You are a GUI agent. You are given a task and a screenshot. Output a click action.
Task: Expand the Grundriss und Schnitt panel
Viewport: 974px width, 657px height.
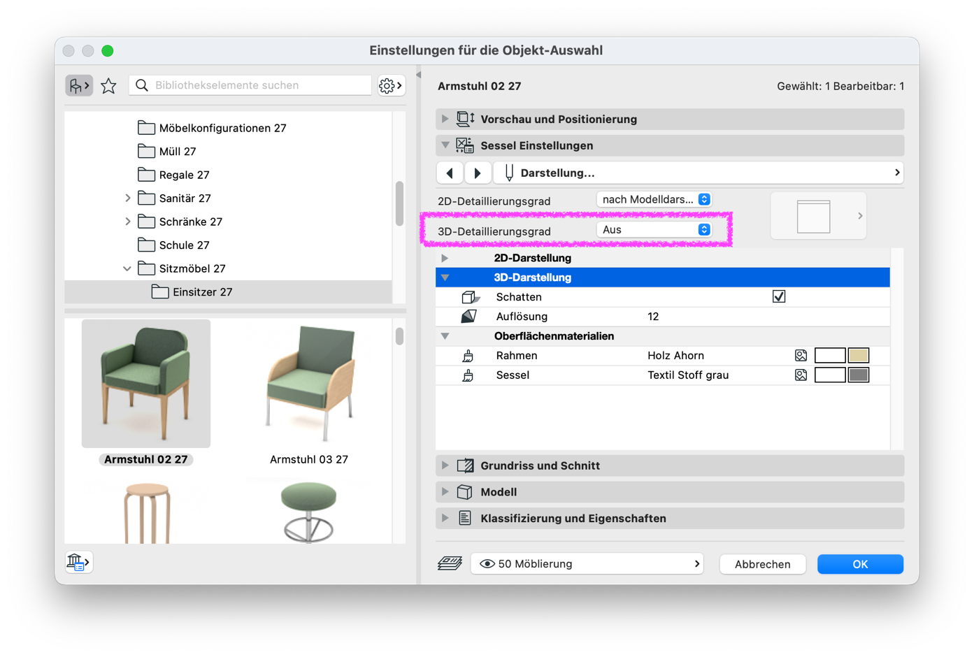[445, 465]
